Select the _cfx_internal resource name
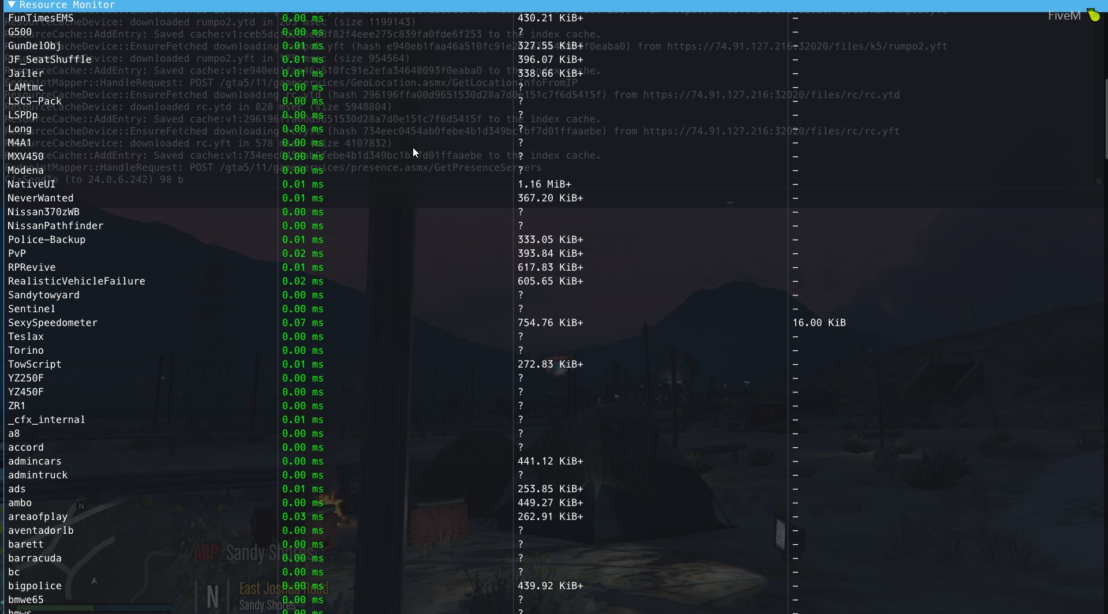This screenshot has width=1108, height=614. pos(47,420)
